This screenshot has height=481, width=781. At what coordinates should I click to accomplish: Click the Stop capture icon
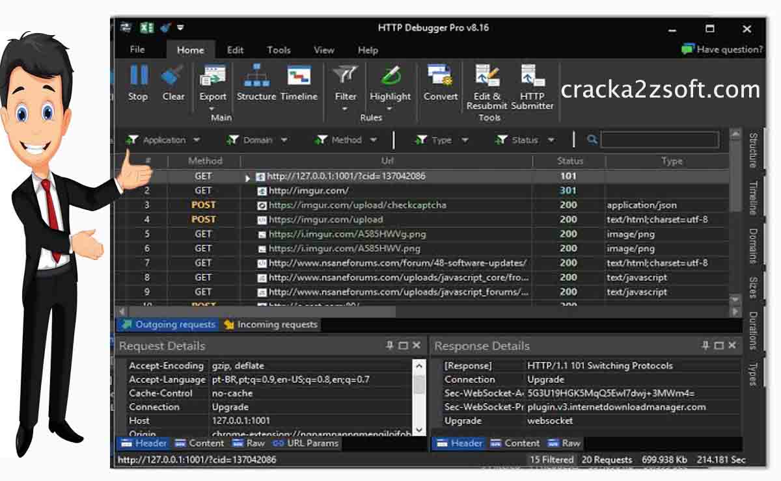(x=139, y=75)
